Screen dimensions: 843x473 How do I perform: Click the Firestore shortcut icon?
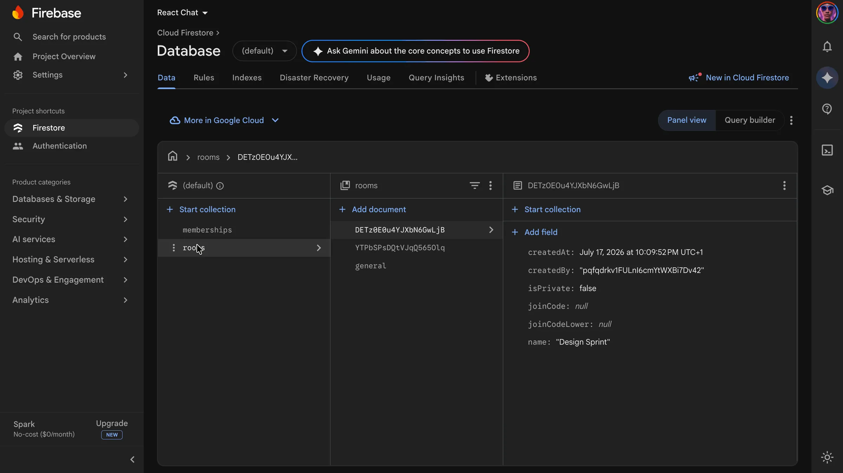18,128
